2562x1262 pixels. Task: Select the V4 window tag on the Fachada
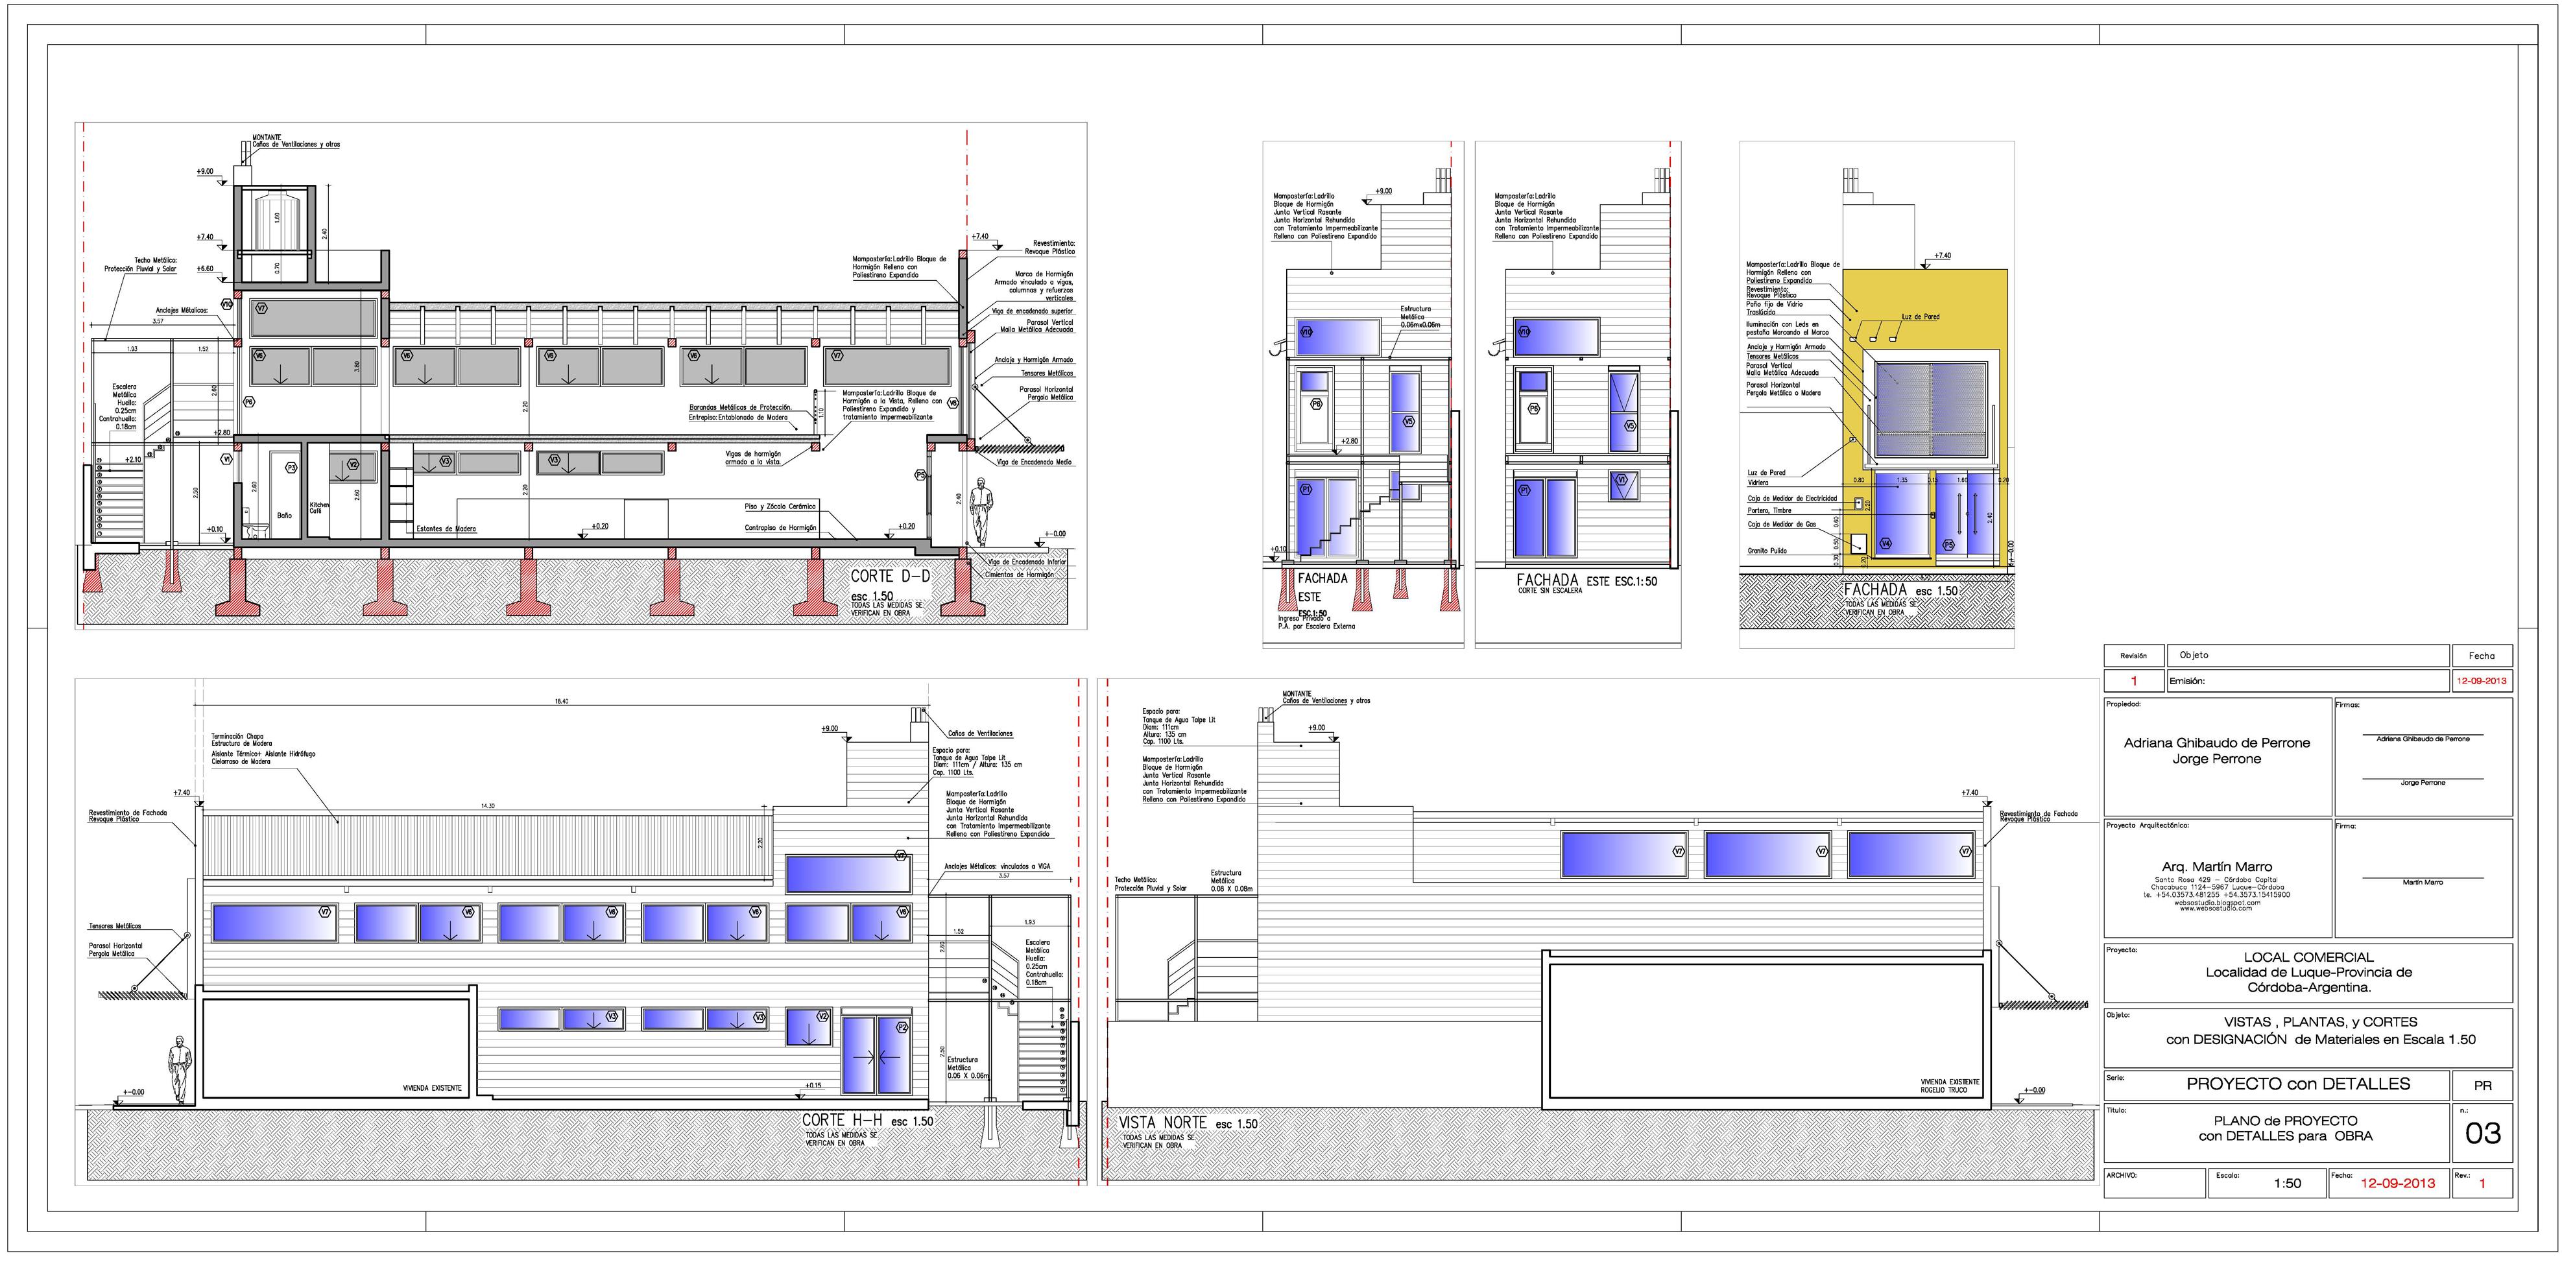pos(1886,544)
